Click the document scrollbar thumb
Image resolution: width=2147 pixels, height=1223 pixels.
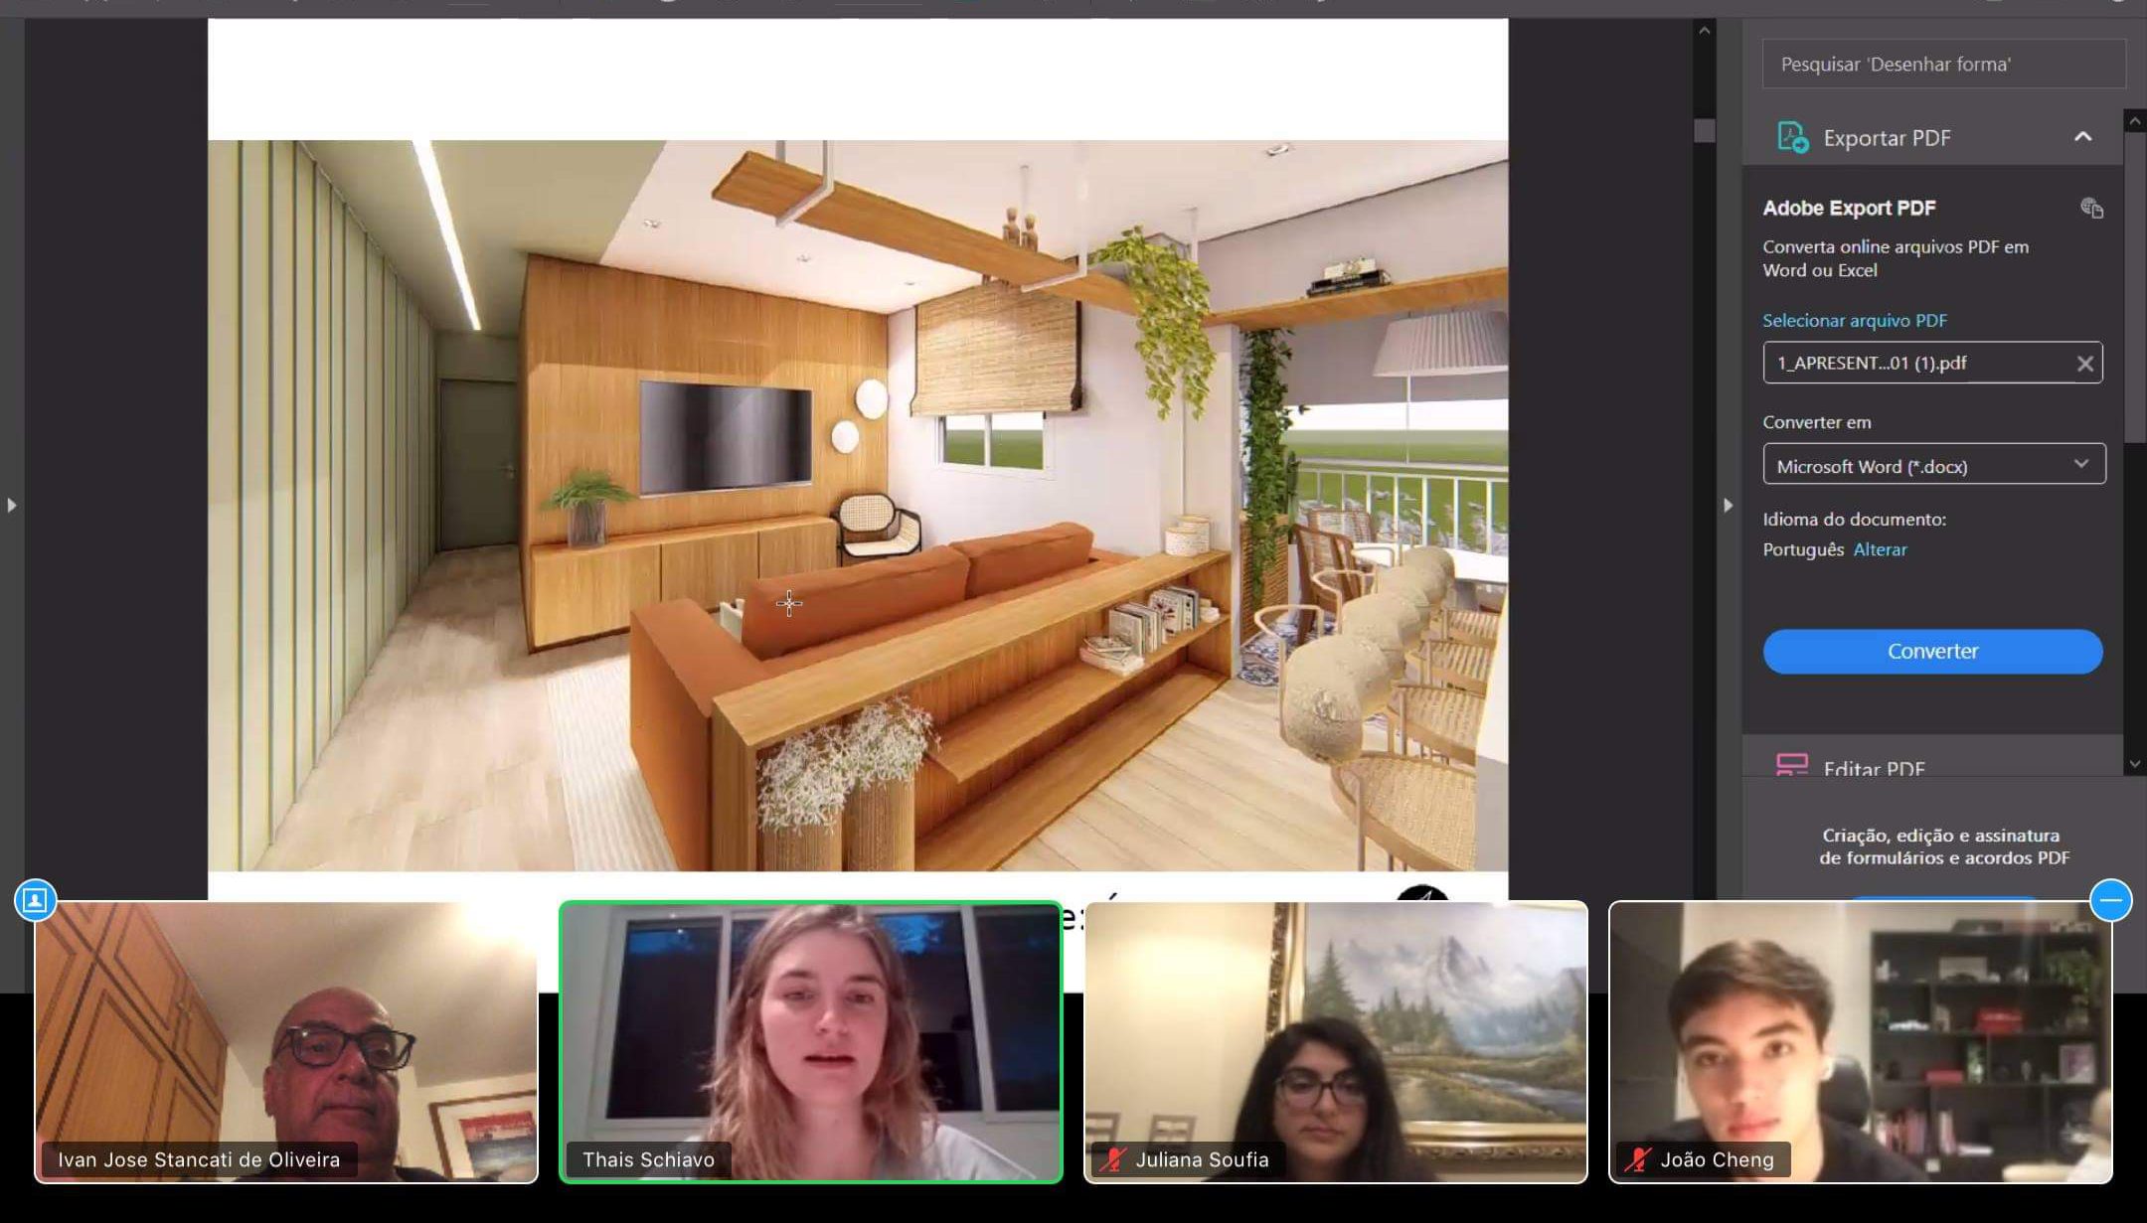pyautogui.click(x=1704, y=131)
